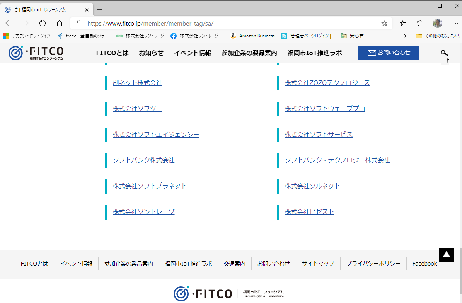
Task: Click the site lock icon
Action: point(78,23)
